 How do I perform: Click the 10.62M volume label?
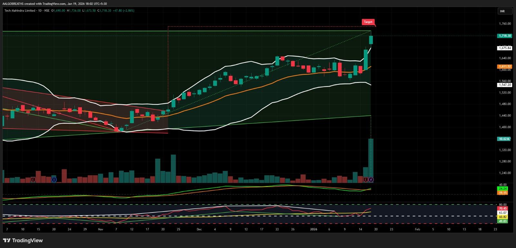504,139
